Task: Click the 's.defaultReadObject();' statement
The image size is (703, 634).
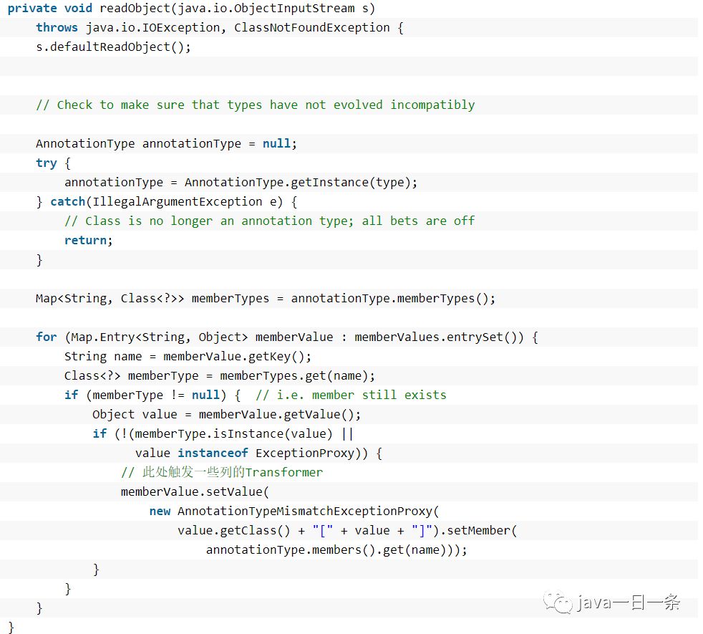Action: (x=113, y=47)
